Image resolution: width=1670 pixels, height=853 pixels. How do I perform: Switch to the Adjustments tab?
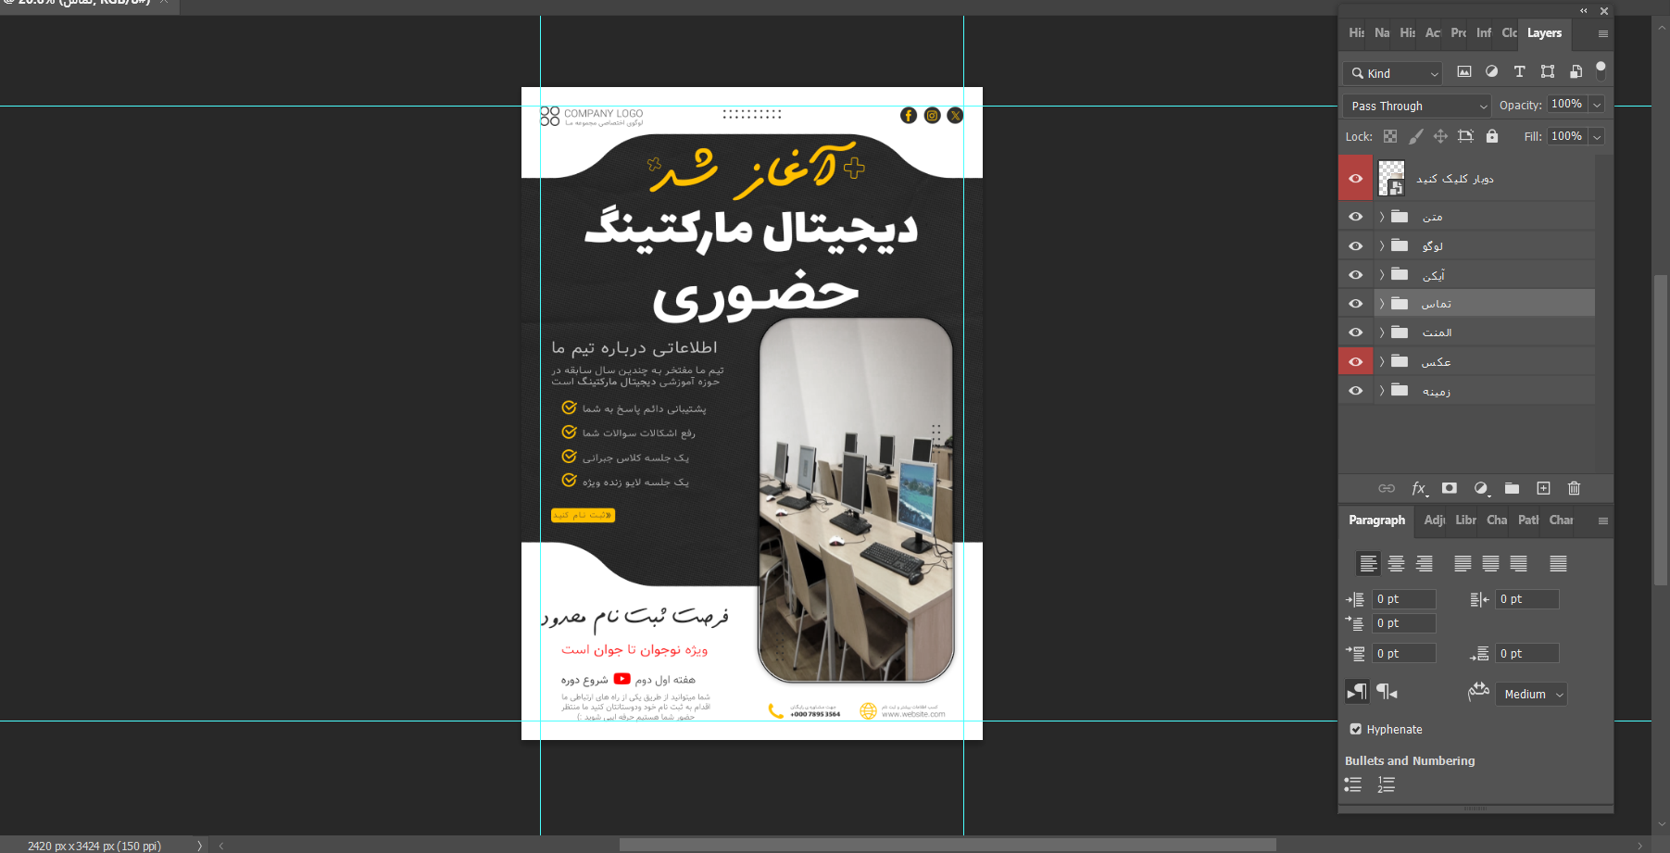click(x=1434, y=520)
